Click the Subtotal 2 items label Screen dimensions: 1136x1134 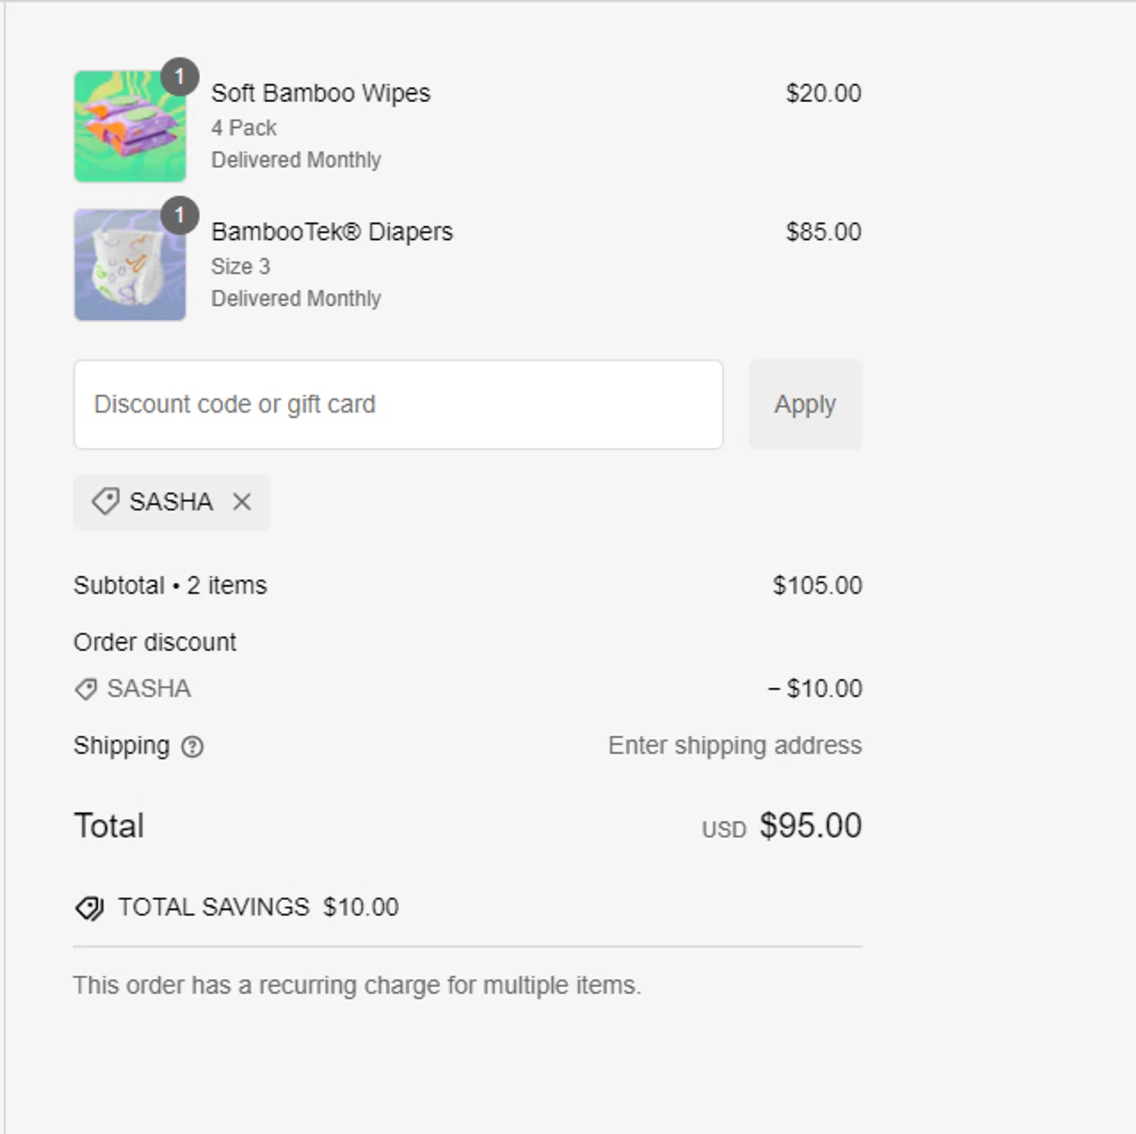(170, 586)
